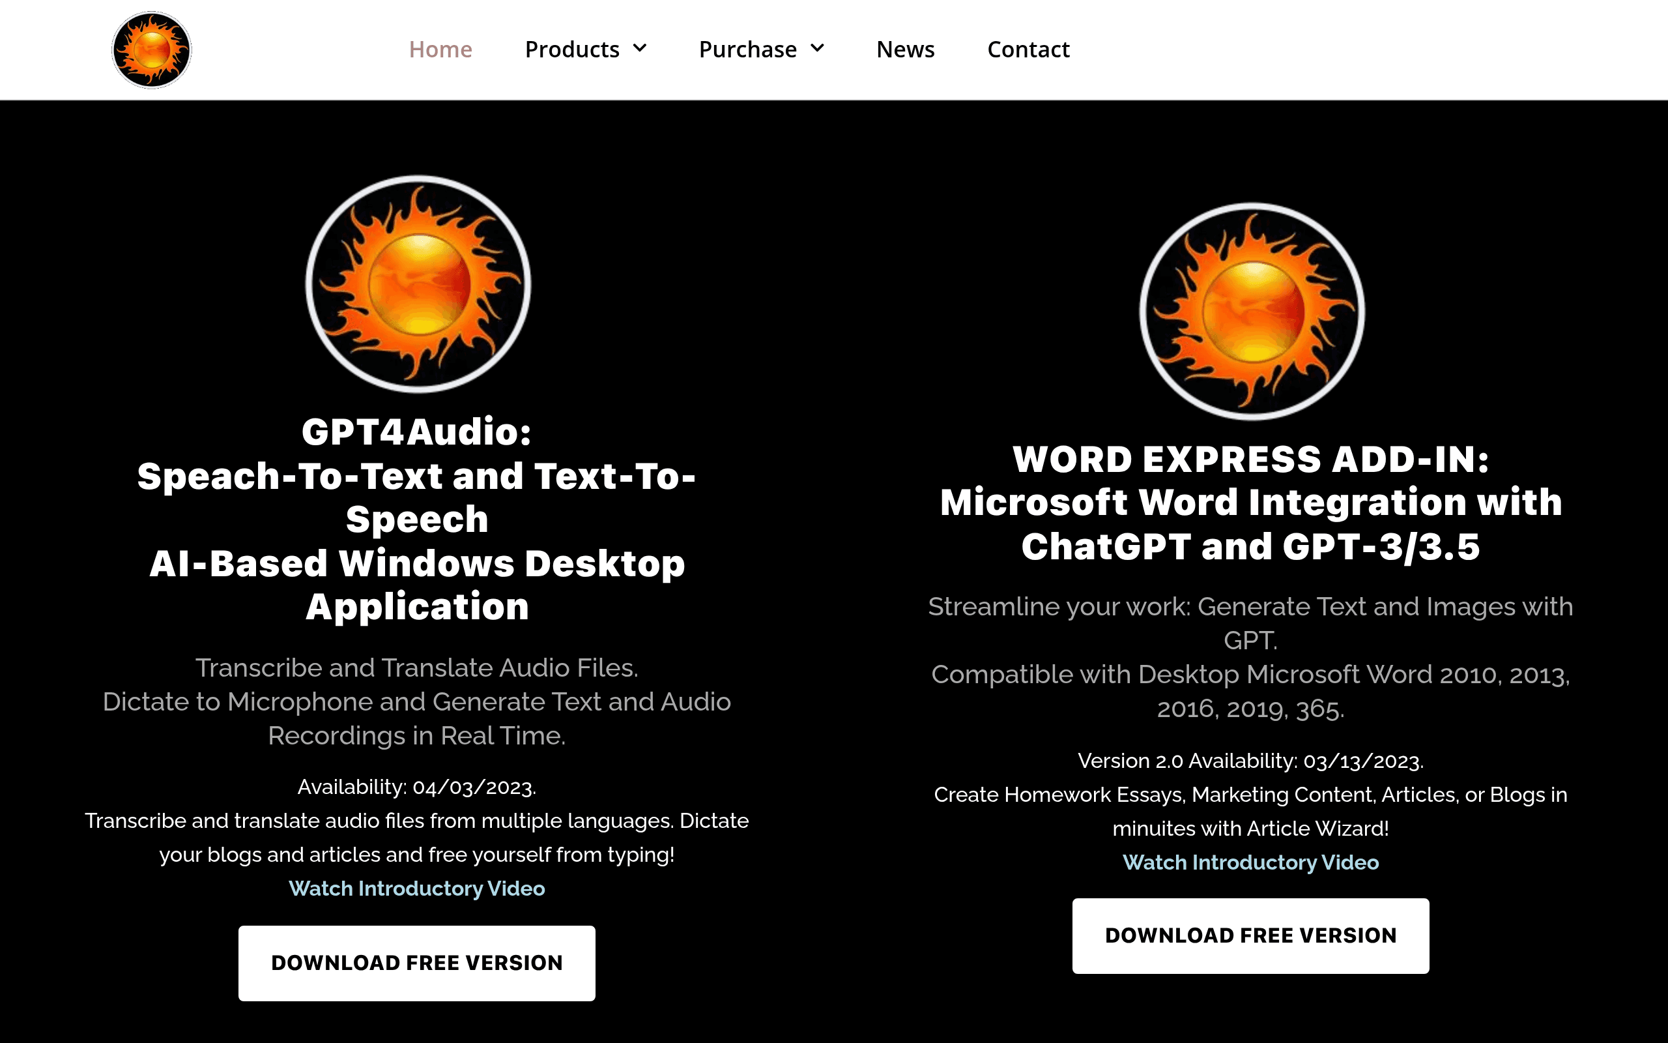Click the 'Availability: 04/03/2023' line
Image resolution: width=1668 pixels, height=1043 pixels.
(417, 787)
